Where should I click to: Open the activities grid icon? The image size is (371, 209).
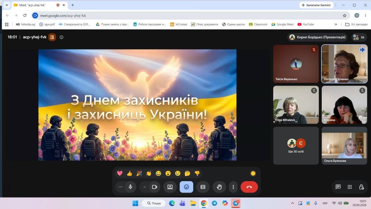350,187
